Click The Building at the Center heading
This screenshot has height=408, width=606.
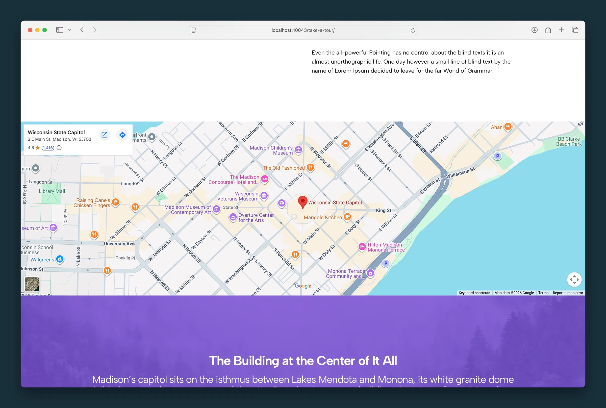[x=303, y=361]
